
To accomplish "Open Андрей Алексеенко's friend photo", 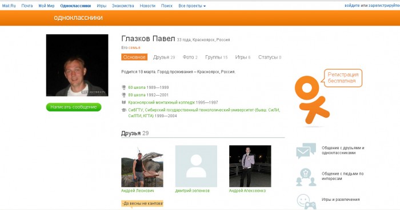I will 250,166.
